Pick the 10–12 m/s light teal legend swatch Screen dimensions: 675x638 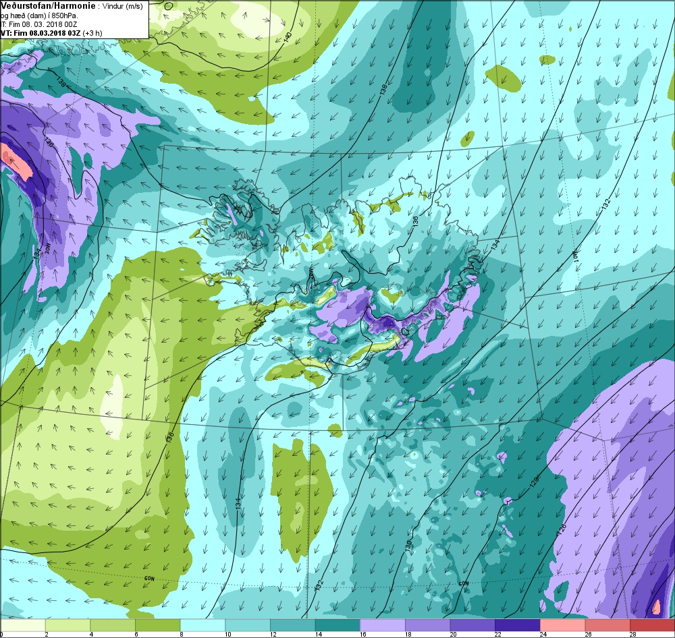point(248,625)
